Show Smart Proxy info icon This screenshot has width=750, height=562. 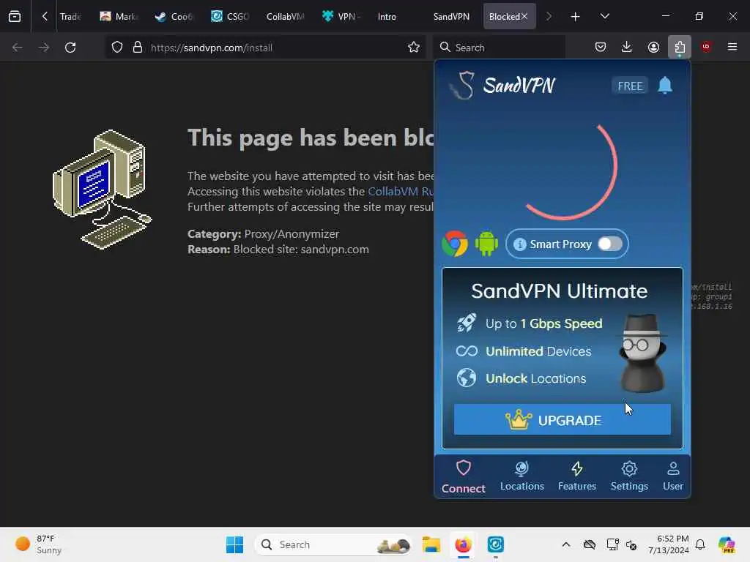(x=519, y=244)
